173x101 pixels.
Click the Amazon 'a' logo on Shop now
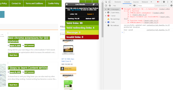62,69
